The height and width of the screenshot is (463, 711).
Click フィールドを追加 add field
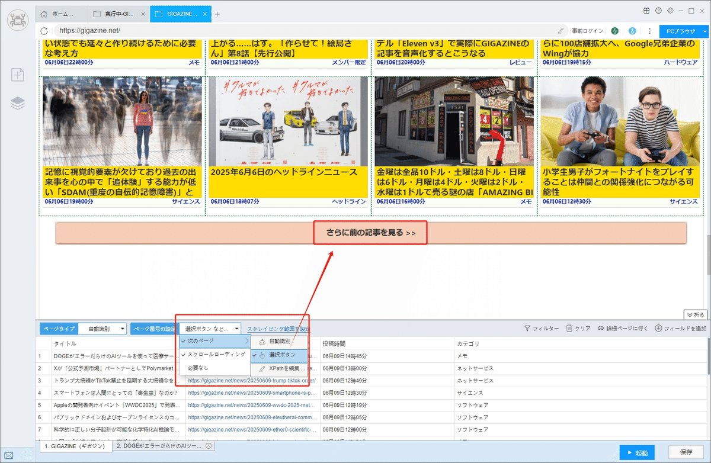coord(680,328)
